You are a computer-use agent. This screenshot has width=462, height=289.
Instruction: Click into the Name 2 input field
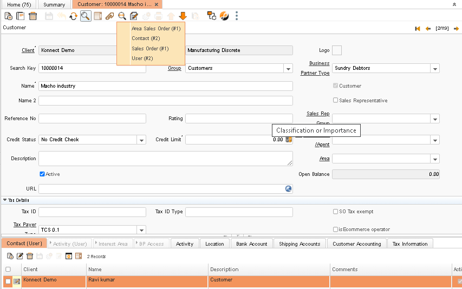[x=166, y=101]
